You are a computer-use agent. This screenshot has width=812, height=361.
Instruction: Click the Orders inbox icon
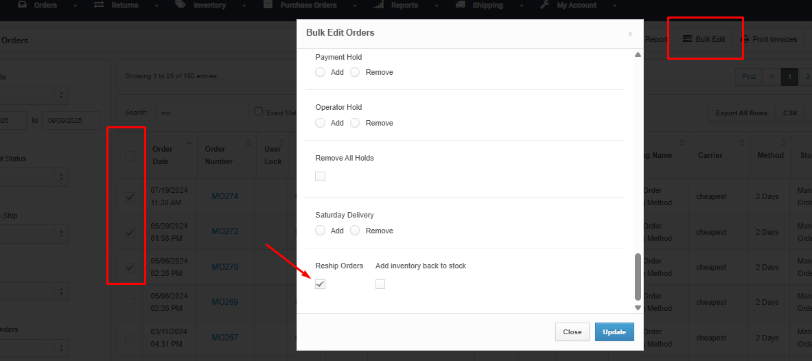22,5
